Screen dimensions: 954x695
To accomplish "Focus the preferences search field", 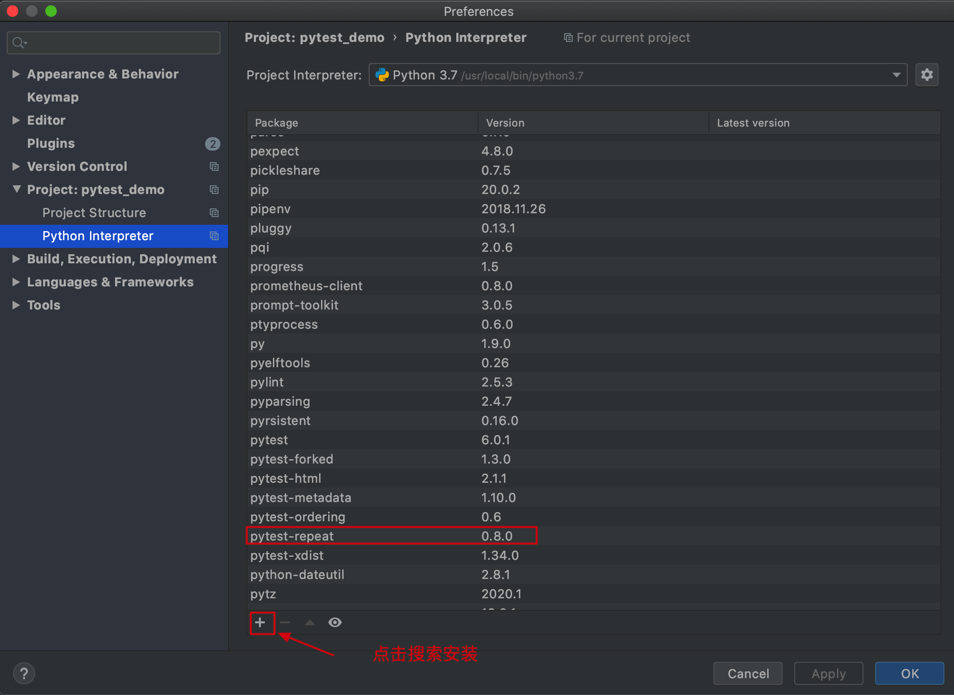I will (114, 43).
